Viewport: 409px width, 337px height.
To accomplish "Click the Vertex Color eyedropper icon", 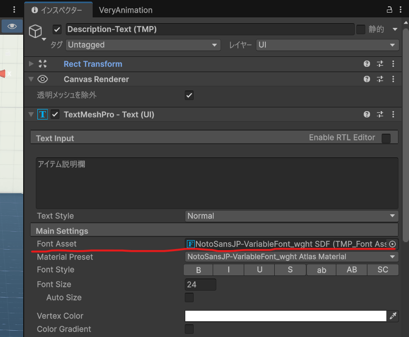I will [393, 316].
